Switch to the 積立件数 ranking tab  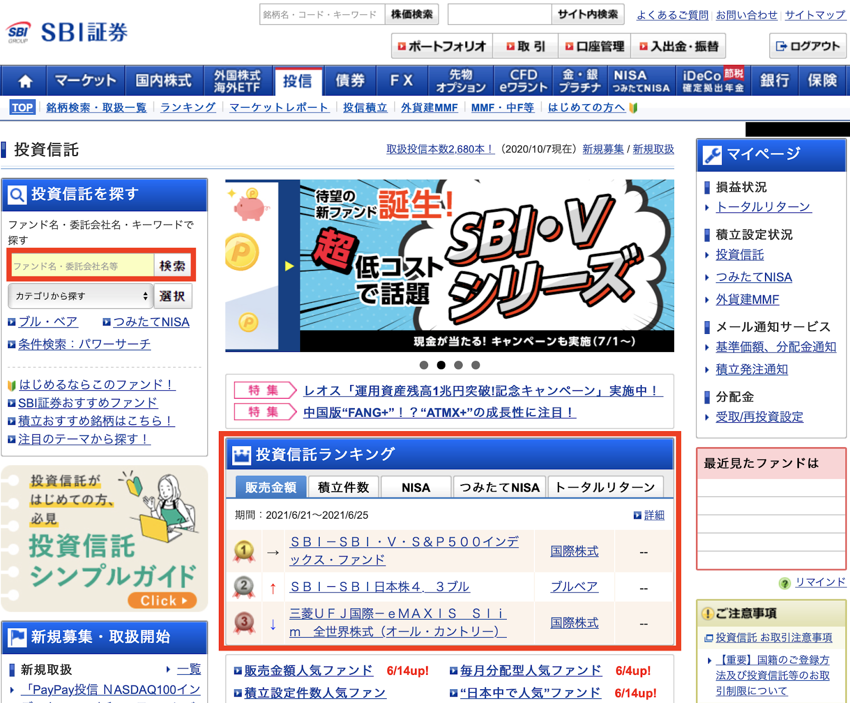[x=343, y=487]
